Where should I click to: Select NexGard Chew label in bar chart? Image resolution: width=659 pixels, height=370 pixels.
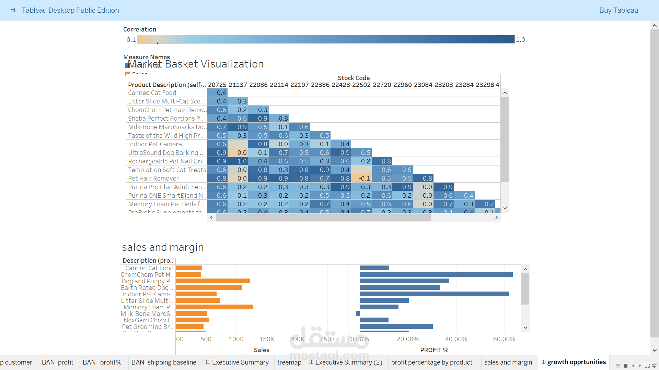click(x=148, y=320)
